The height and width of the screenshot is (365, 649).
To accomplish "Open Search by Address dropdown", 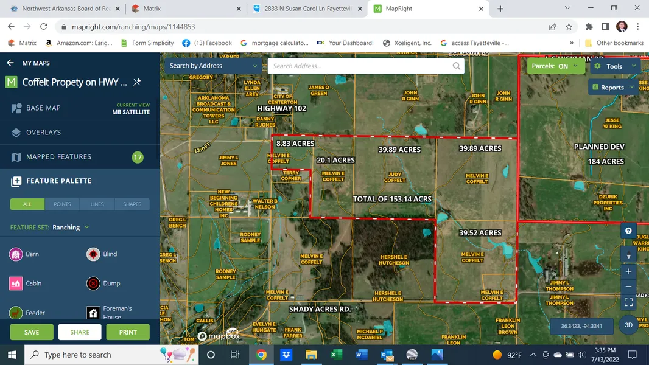I will pos(213,66).
